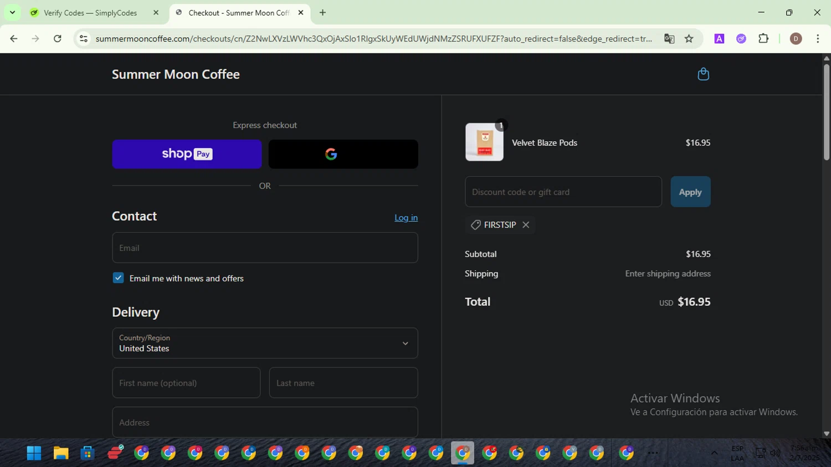Open the red app icon beside Microsoft Store

[x=115, y=453]
